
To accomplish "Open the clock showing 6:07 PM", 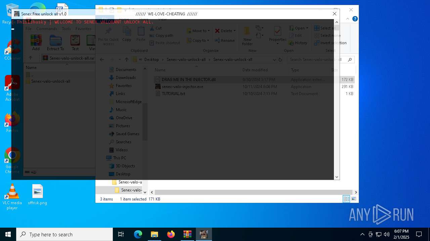I will [401, 234].
